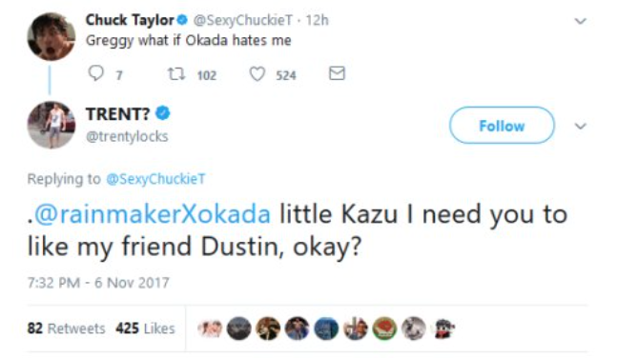Click the Chuck Taylor display name
Viewport: 617px width, 358px height.
(x=130, y=20)
